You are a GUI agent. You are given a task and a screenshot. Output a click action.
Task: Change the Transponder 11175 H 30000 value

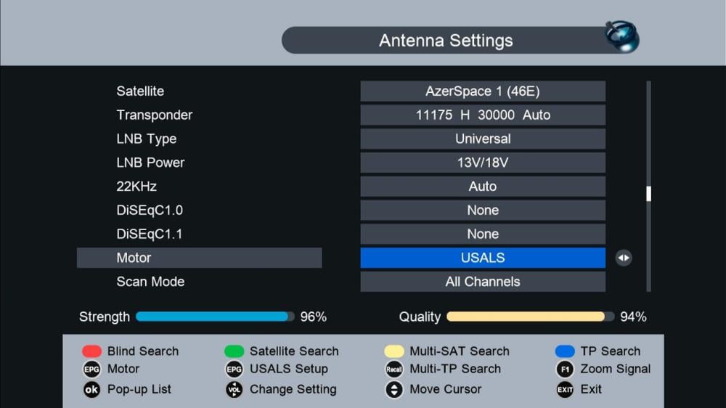point(483,115)
